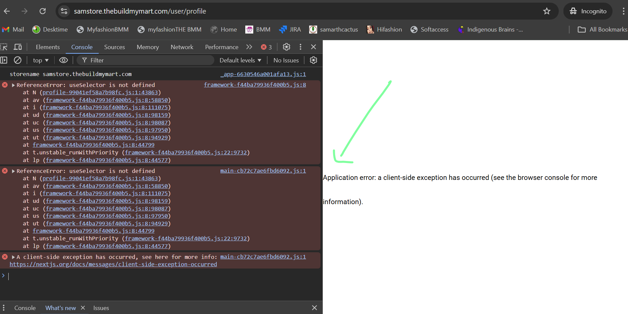
Task: Click the 3 errors counter badge
Action: [x=266, y=47]
